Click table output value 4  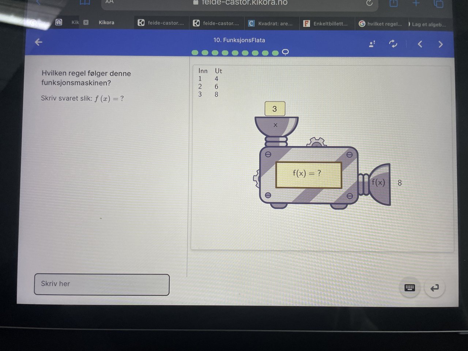click(x=216, y=79)
